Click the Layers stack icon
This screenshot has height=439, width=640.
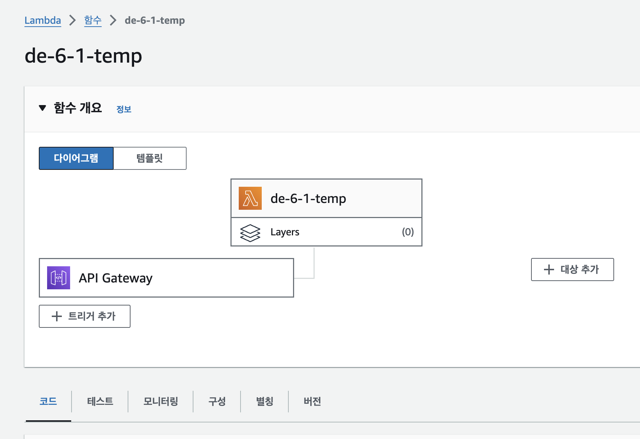click(x=250, y=232)
